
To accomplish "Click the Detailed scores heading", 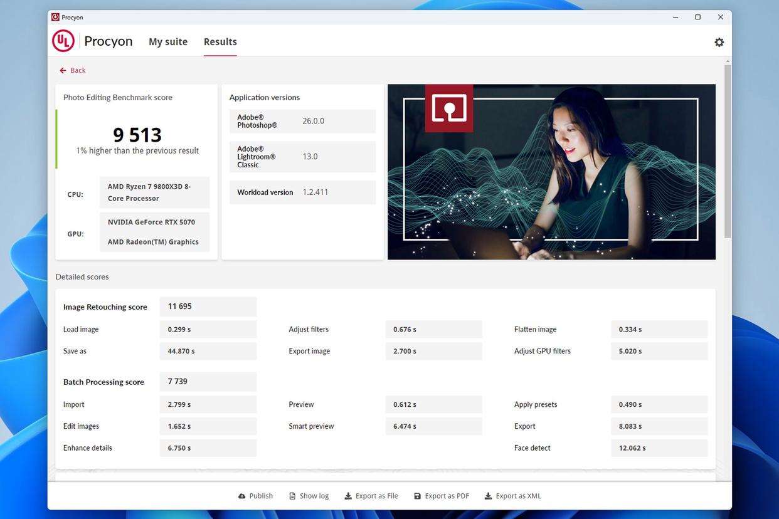I will 82,276.
